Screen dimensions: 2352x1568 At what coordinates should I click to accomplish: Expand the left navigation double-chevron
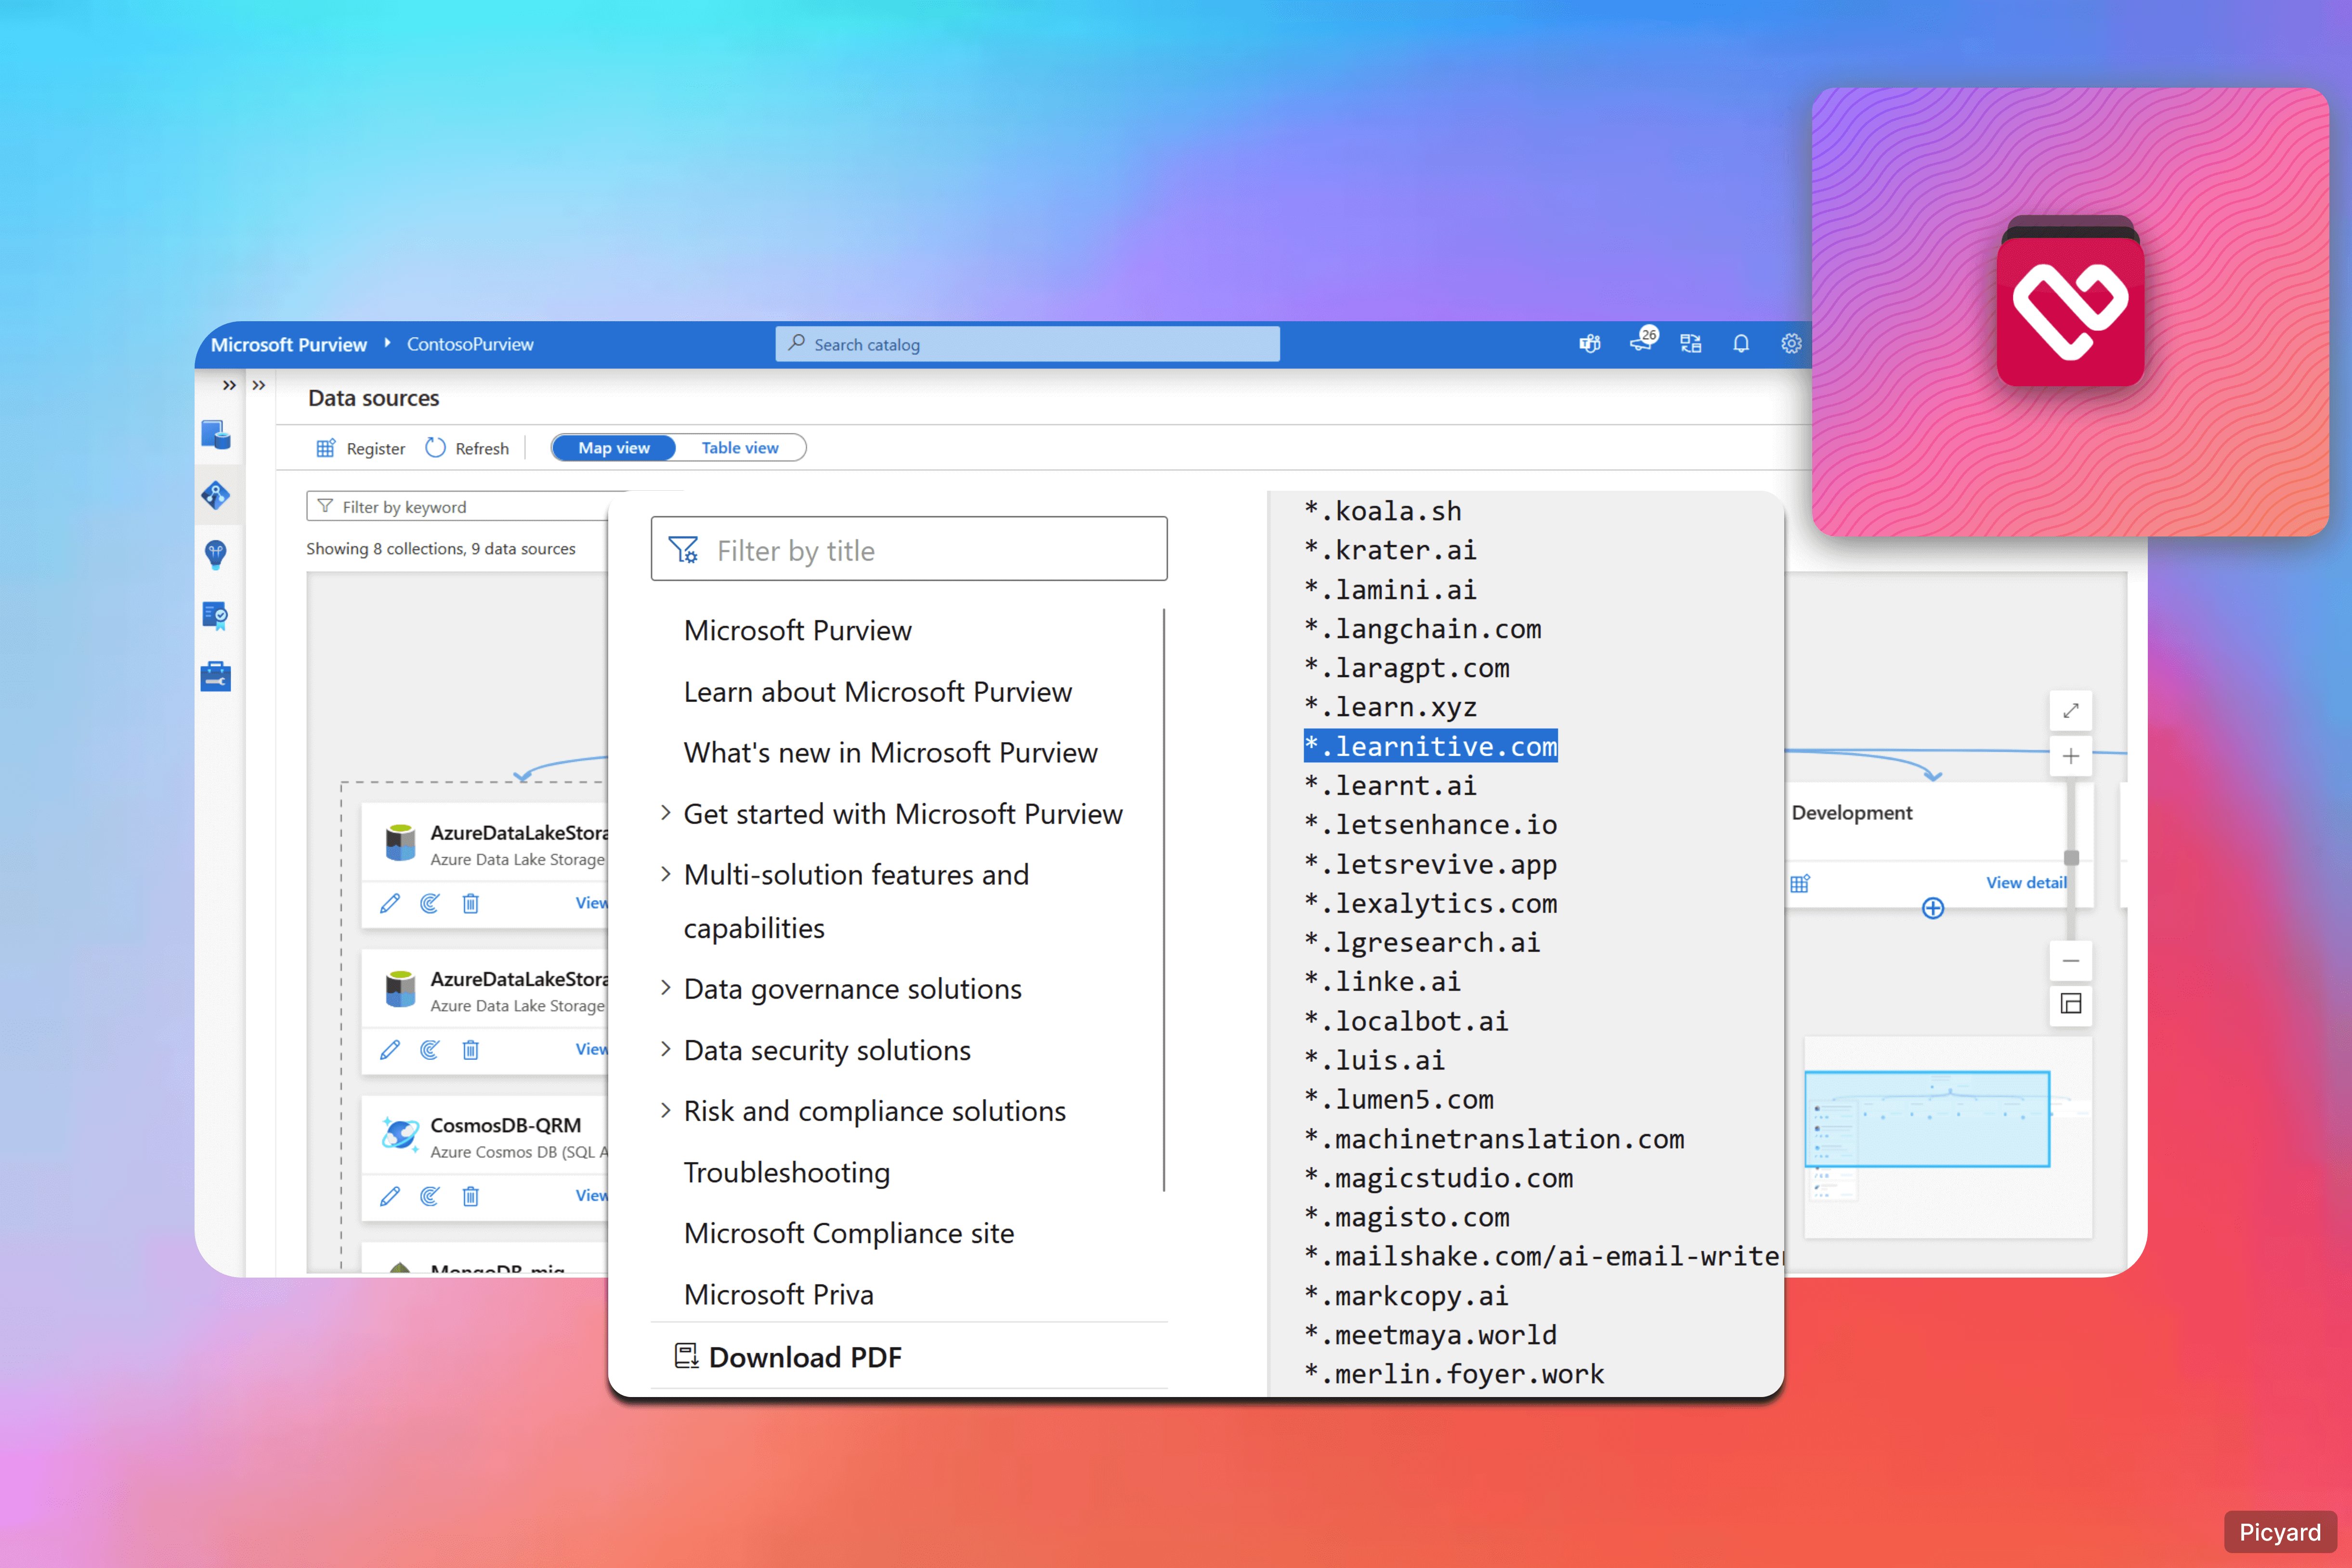229,385
